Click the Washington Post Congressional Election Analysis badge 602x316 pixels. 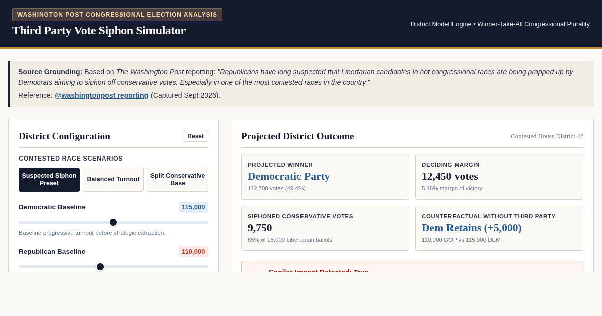pos(117,15)
